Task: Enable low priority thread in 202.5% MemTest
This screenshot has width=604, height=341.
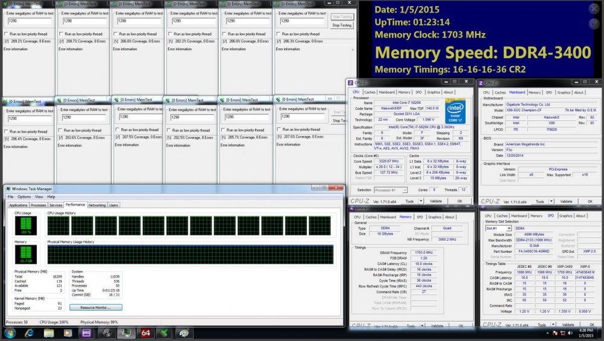Action: (169, 130)
